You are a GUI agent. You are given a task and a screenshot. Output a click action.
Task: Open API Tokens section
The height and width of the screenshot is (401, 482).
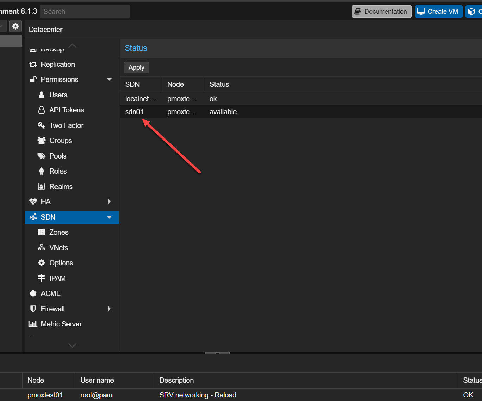pos(66,110)
